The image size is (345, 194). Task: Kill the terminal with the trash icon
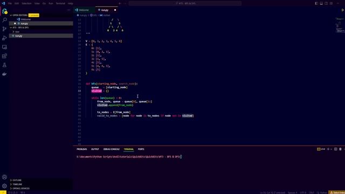[340, 149]
